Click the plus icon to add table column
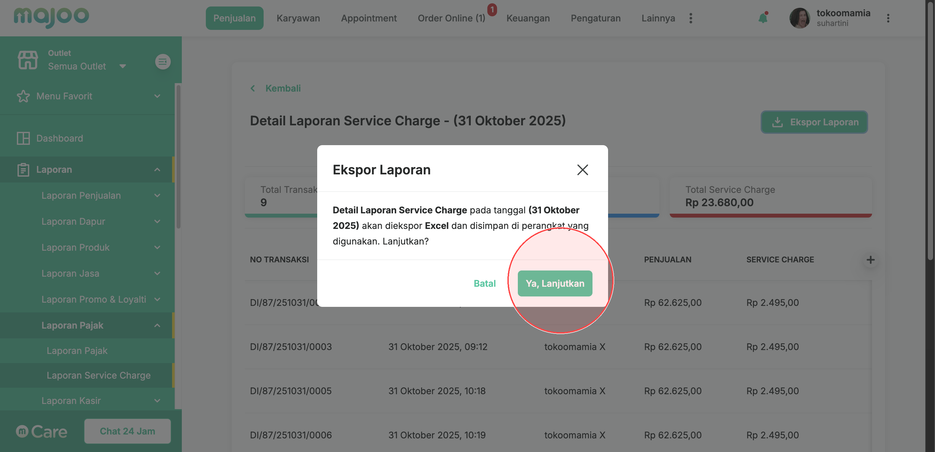 tap(870, 260)
